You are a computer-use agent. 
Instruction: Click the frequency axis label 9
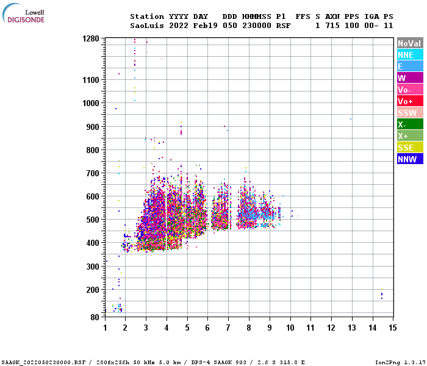coord(270,328)
